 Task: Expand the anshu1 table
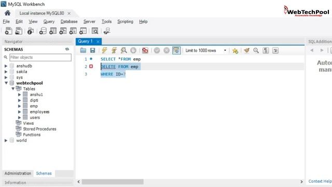coord(20,95)
